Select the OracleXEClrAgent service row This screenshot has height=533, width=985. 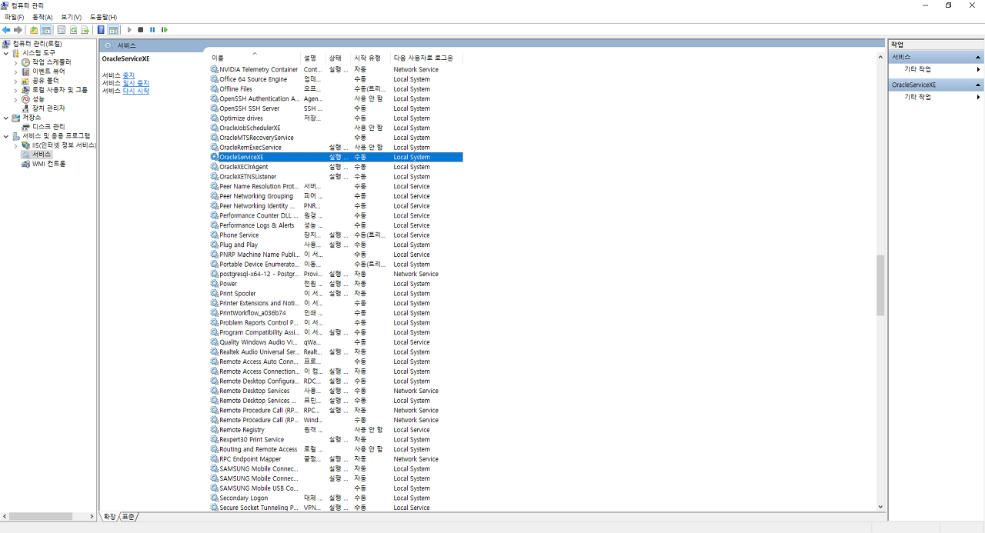pos(336,167)
